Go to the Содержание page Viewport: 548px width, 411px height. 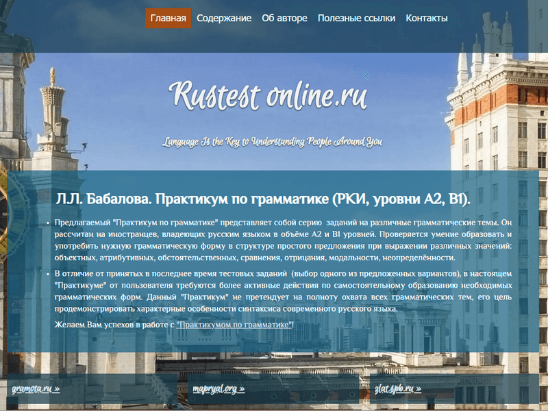tap(224, 18)
